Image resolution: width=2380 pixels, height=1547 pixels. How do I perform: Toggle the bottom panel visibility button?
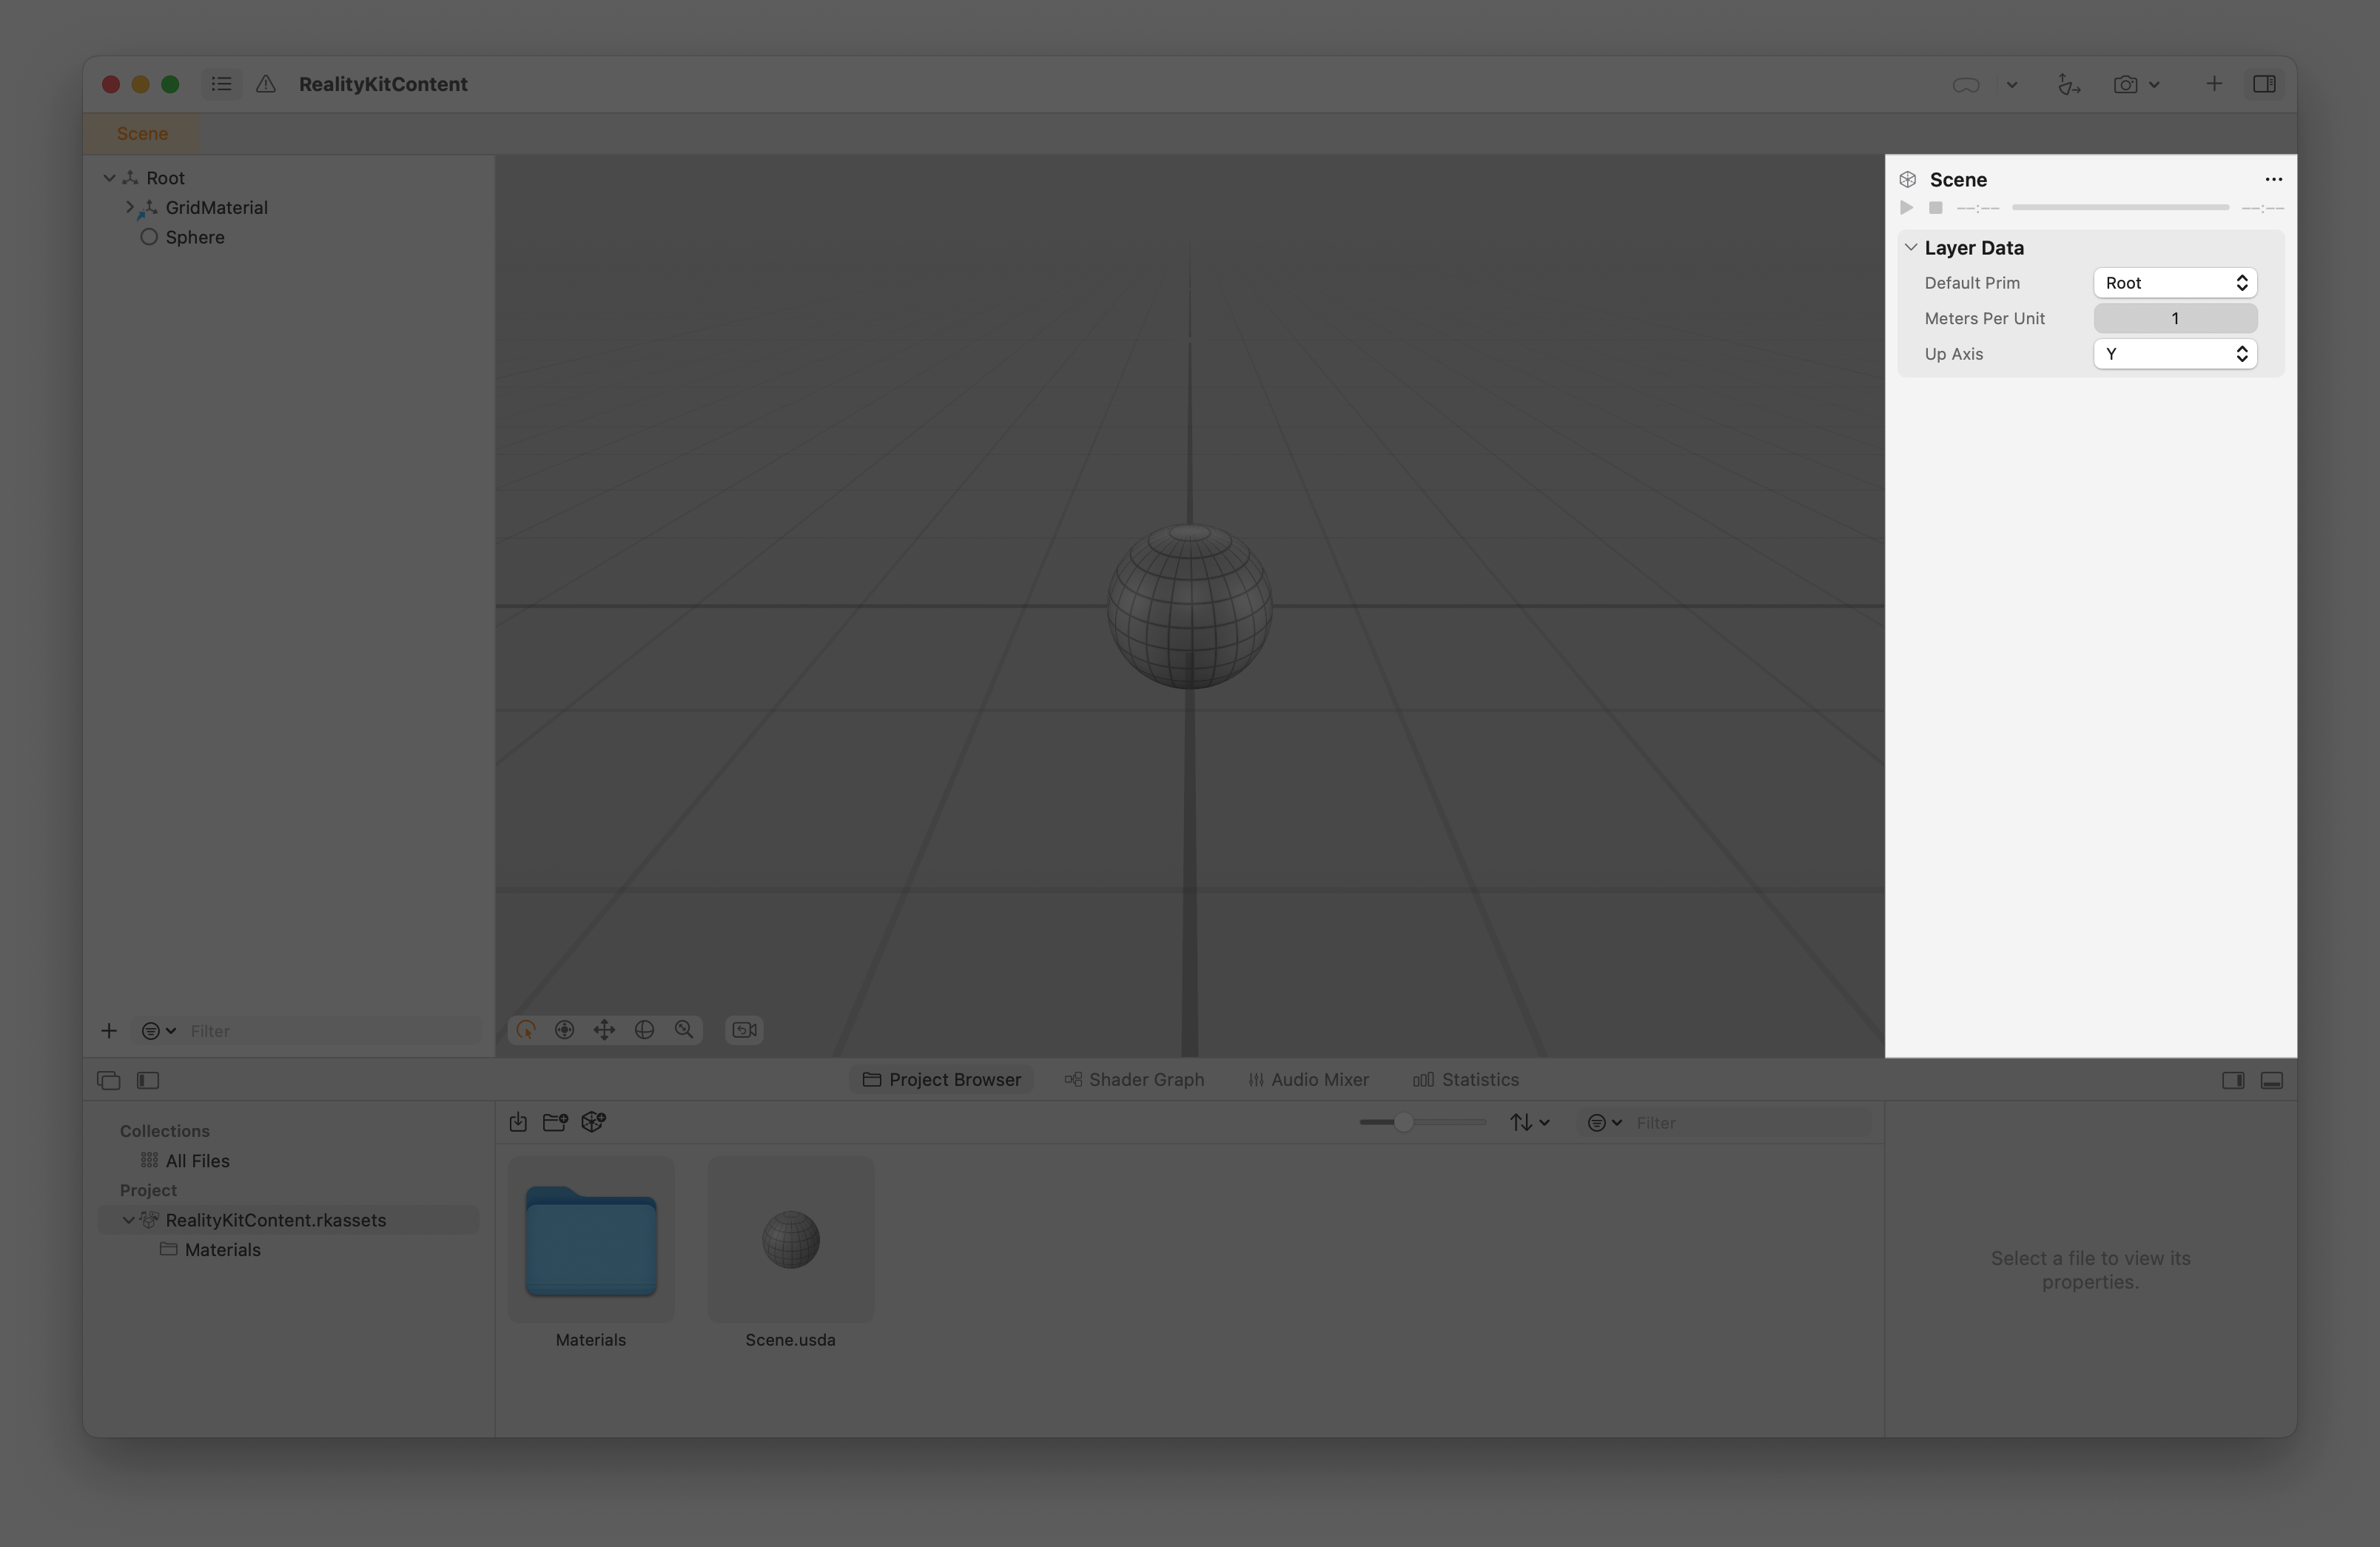pos(2272,1081)
